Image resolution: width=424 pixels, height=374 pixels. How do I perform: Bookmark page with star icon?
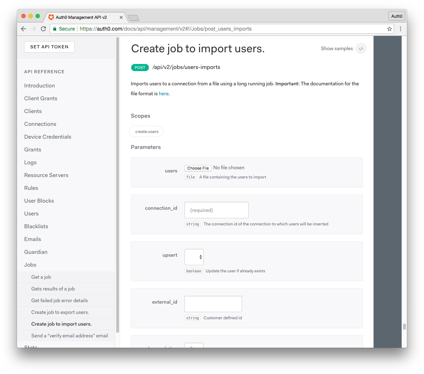point(390,29)
